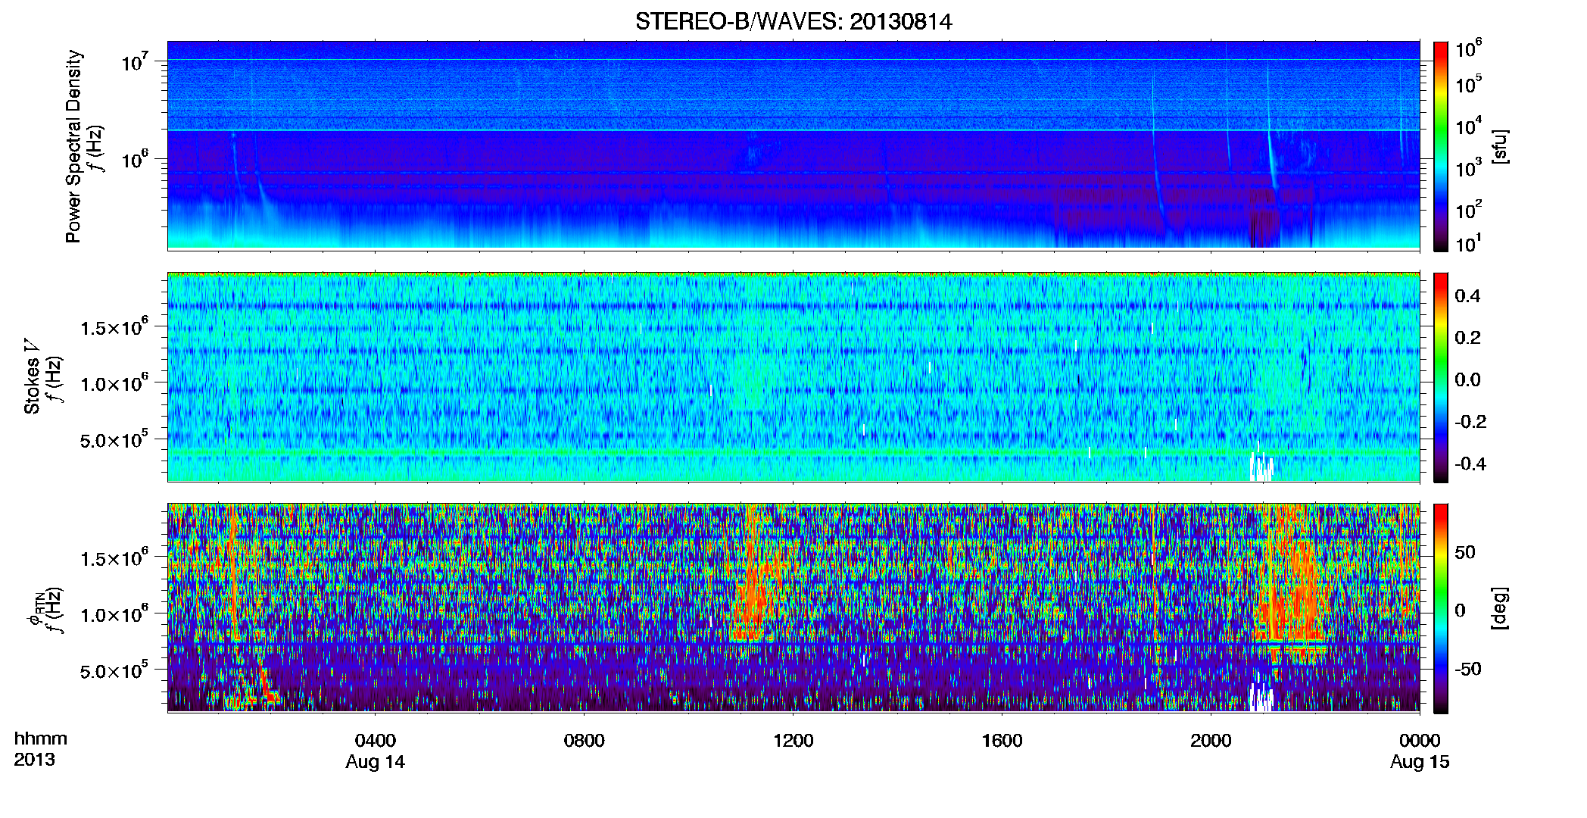Click the white data gap in Stokes V panel
Image resolution: width=1587 pixels, height=818 pixels.
[x=1261, y=467]
